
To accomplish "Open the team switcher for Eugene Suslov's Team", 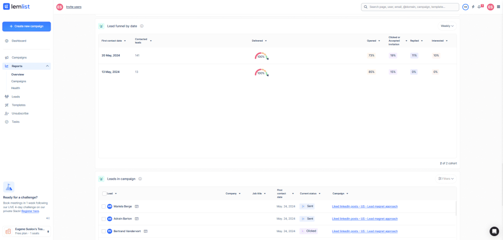I will tap(27, 231).
